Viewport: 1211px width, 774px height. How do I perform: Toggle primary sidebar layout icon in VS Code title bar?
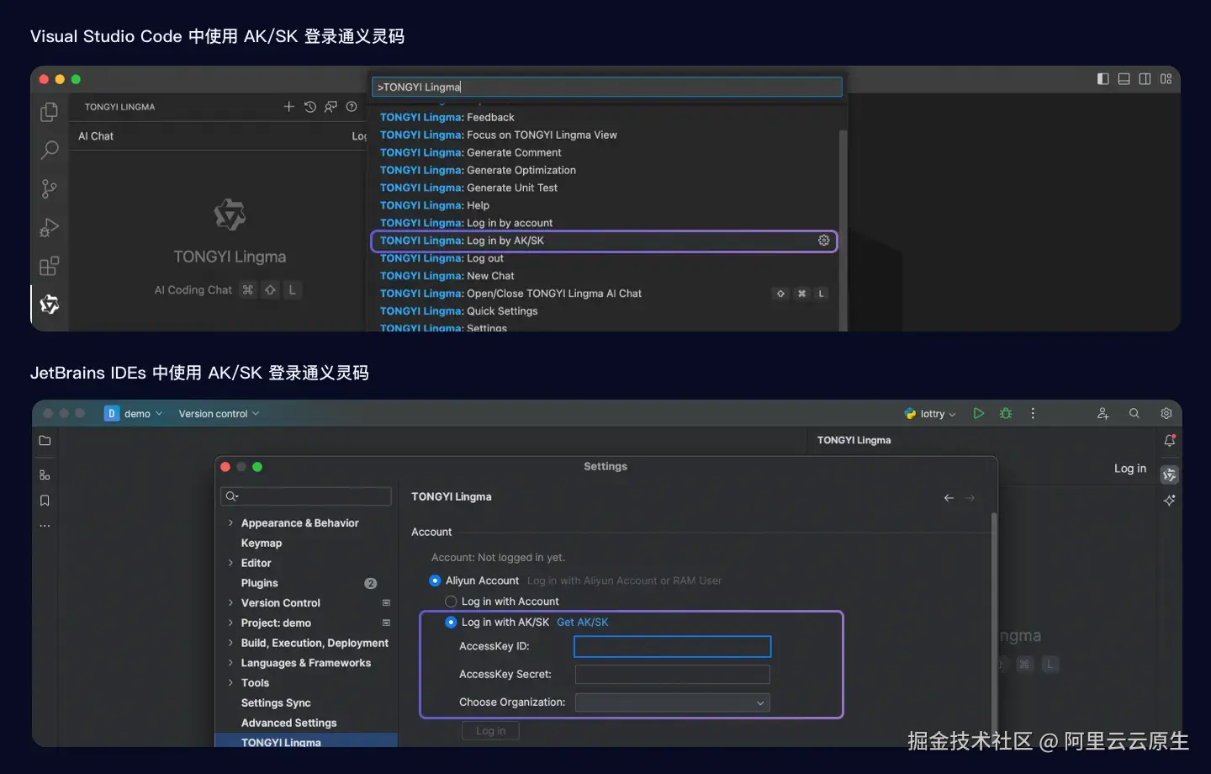1103,79
